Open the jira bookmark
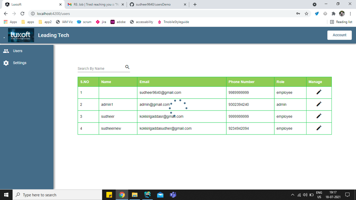Image resolution: width=356 pixels, height=200 pixels. (101, 22)
